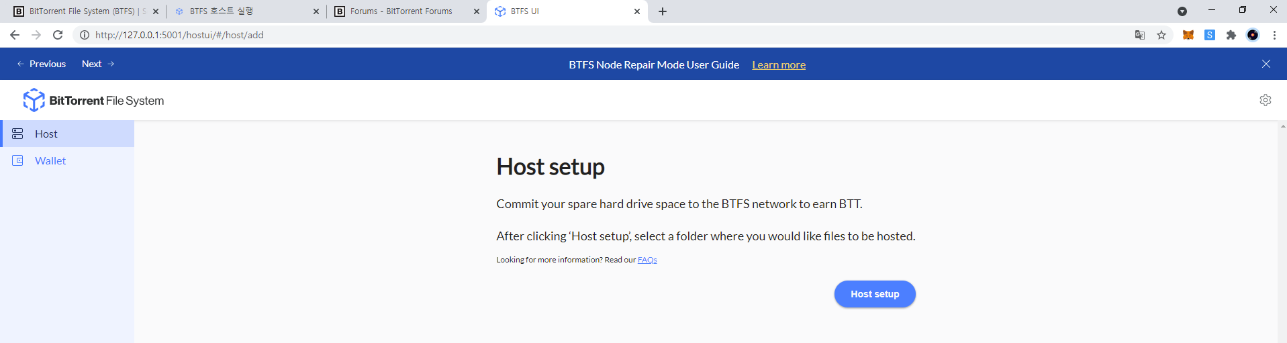Open a new browser tab

(x=663, y=11)
